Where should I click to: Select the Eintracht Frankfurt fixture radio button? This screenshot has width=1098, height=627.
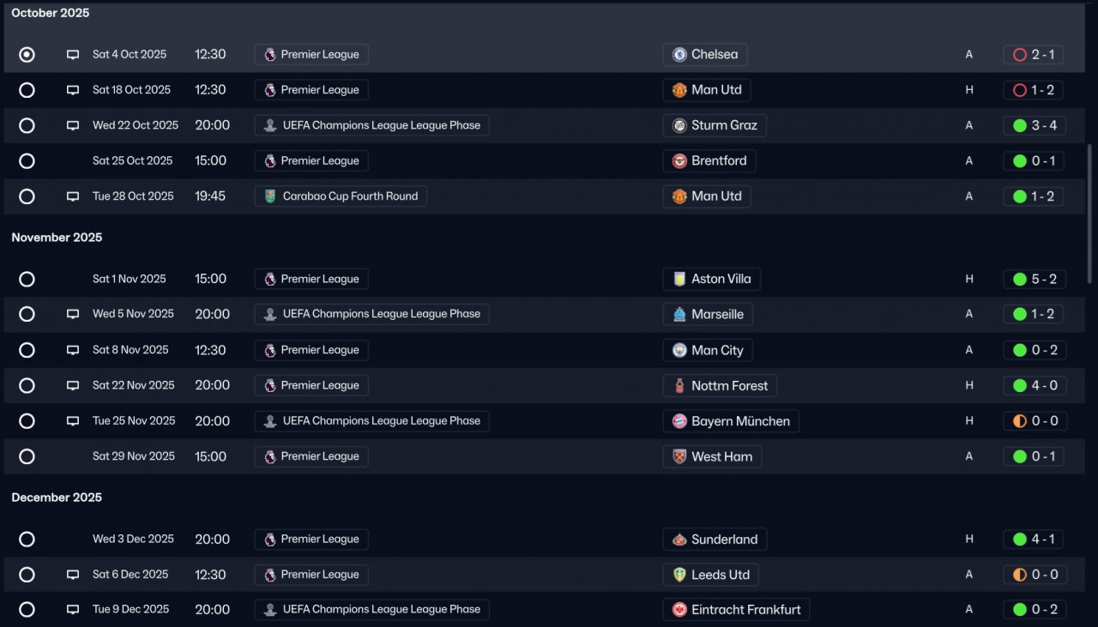(x=27, y=610)
